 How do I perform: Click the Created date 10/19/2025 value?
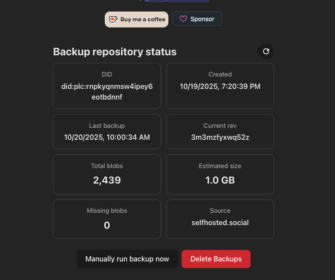click(x=220, y=86)
